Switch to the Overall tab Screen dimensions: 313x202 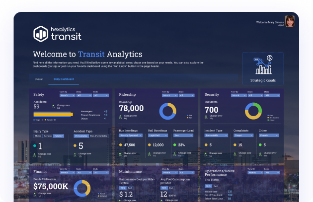(x=39, y=79)
